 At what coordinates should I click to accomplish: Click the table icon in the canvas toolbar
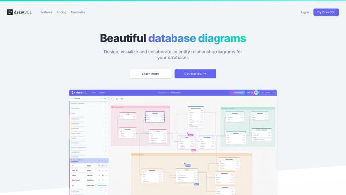(x=117, y=98)
